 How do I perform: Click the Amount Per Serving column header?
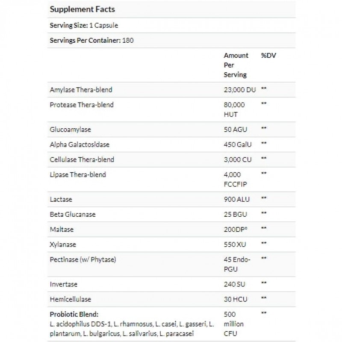point(236,65)
